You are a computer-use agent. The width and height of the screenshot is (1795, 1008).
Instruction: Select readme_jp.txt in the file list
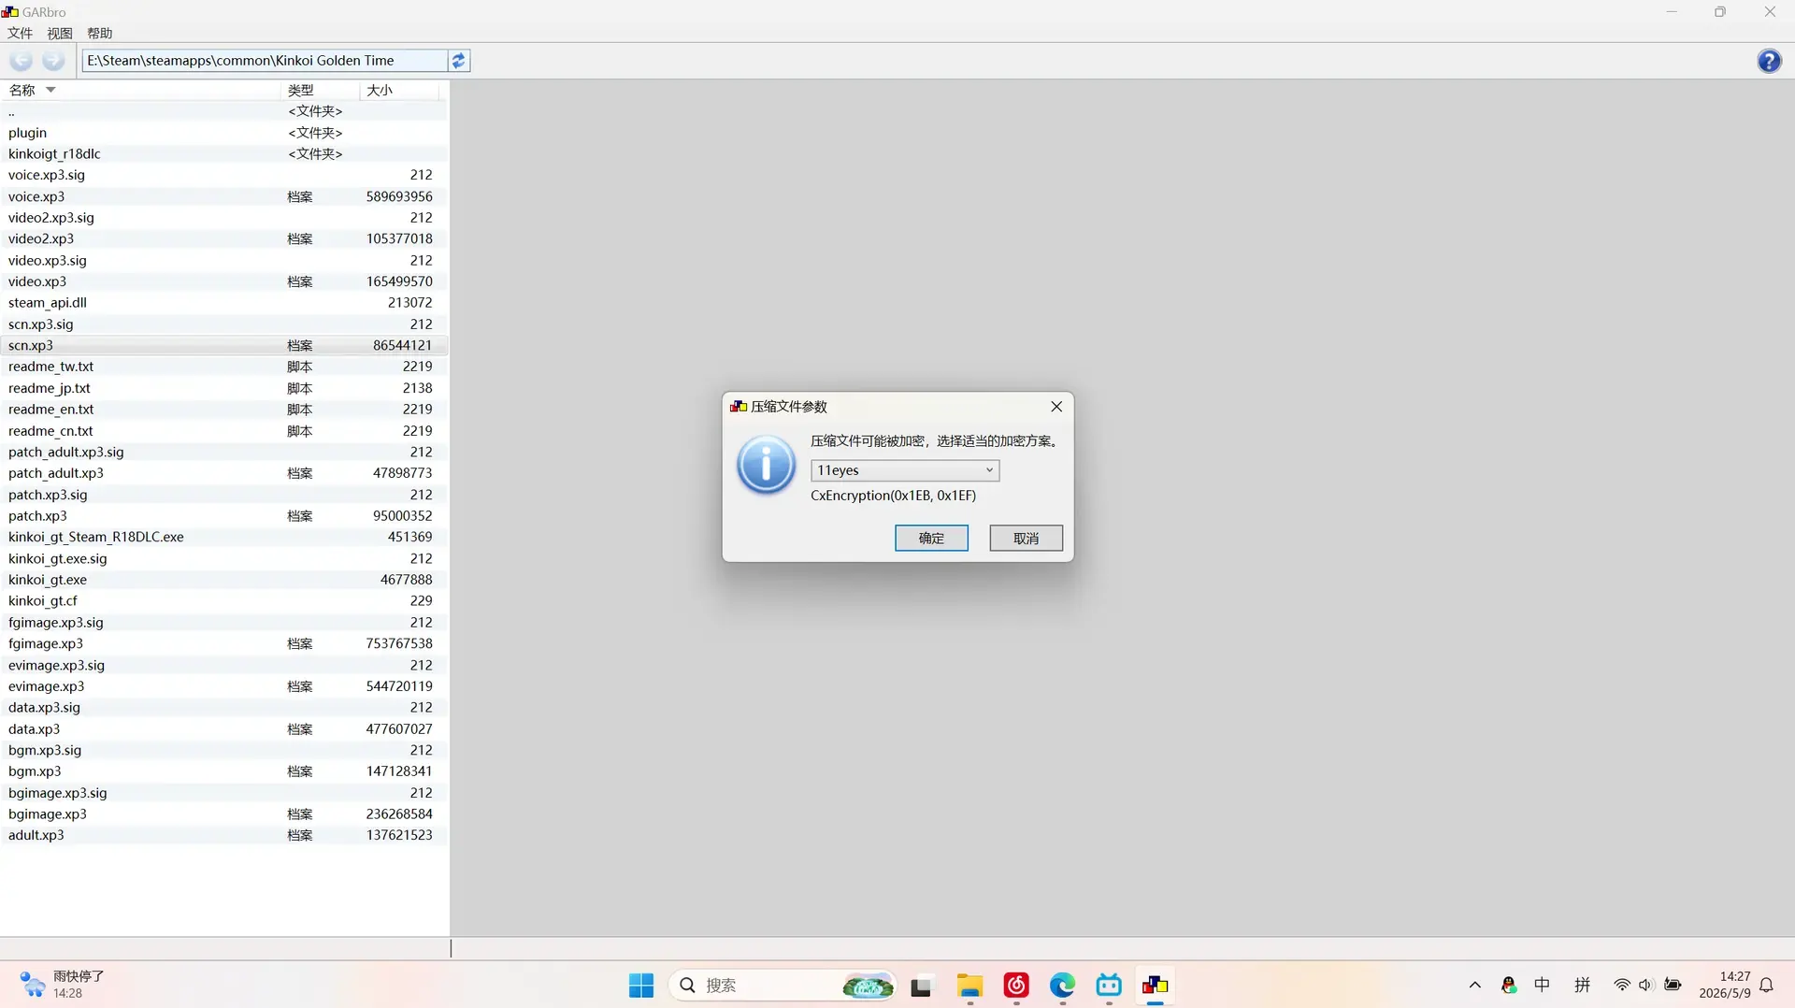[224, 388]
